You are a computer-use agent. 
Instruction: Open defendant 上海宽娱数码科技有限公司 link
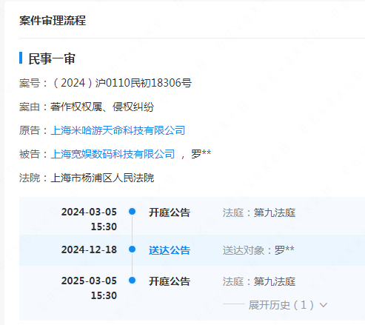click(x=113, y=154)
